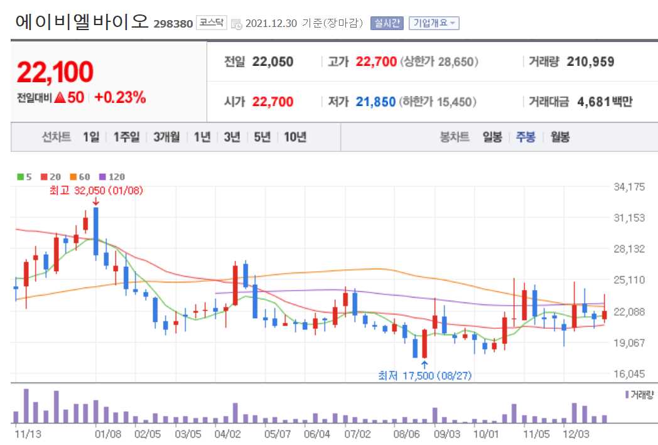Click the +0.23% change percentage
Image resolution: width=658 pixels, height=445 pixels.
[x=120, y=97]
